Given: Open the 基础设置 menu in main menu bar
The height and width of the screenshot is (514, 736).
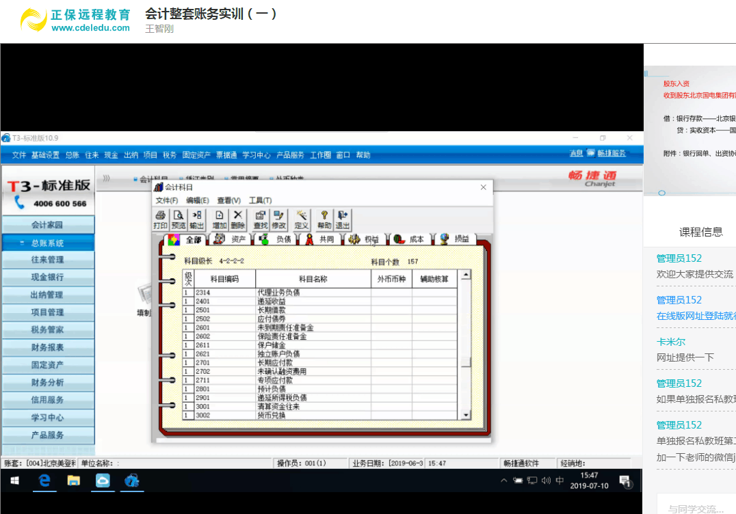Looking at the screenshot, I should [45, 155].
